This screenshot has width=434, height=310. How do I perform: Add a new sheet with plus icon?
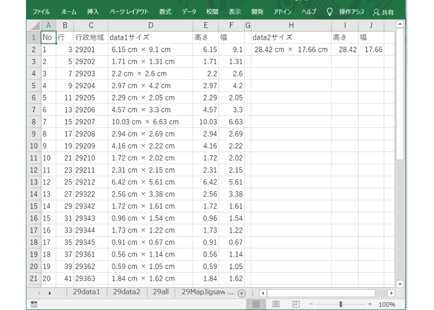tap(241, 293)
